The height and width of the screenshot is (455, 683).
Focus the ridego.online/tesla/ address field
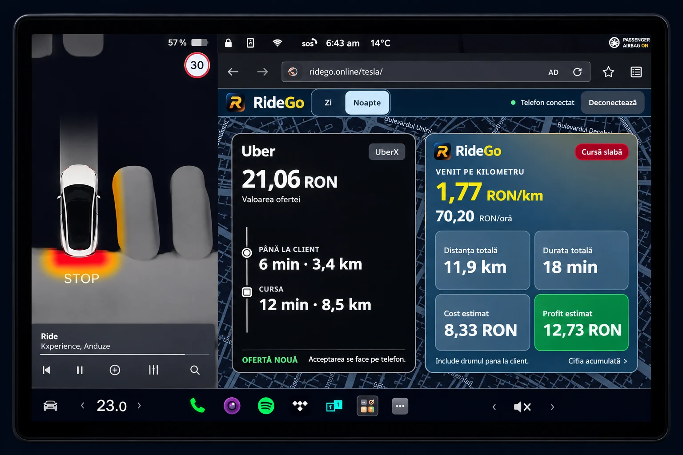tap(436, 72)
